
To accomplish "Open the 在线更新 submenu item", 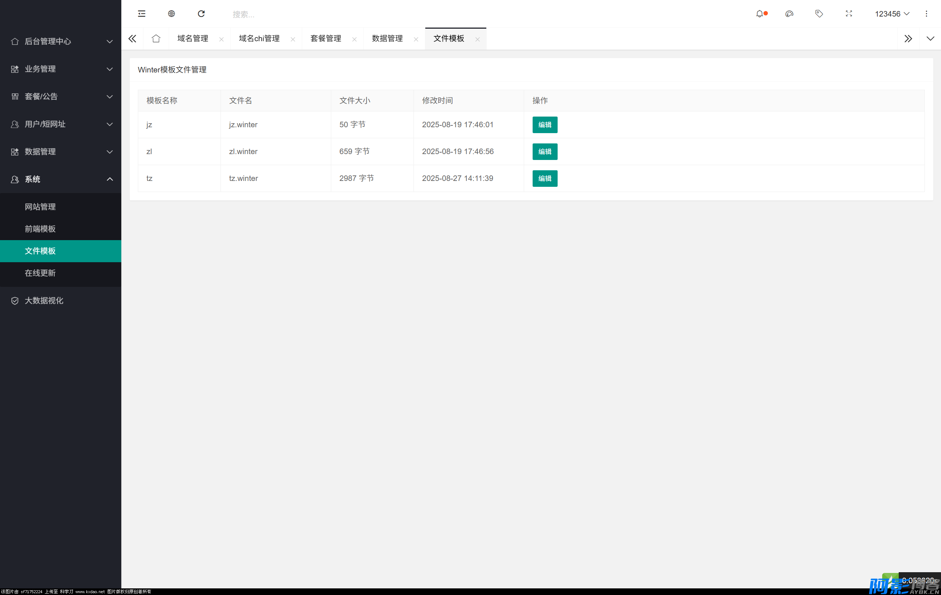I will tap(40, 273).
